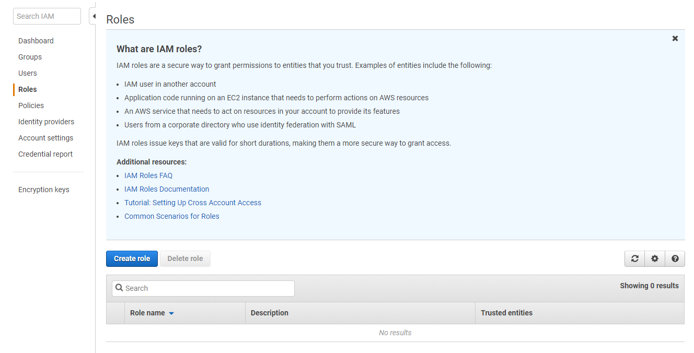Open the gear settings icon for table columns
Viewport: 694px width, 353px height.
click(655, 258)
